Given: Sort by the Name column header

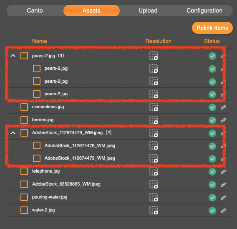Looking at the screenshot, I should click(40, 41).
